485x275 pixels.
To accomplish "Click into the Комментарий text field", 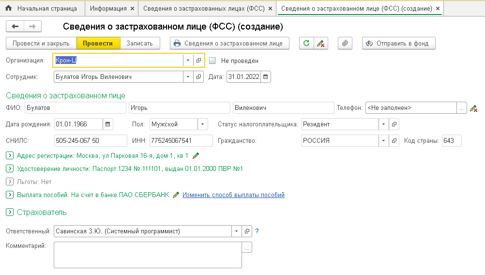I will pos(147,255).
